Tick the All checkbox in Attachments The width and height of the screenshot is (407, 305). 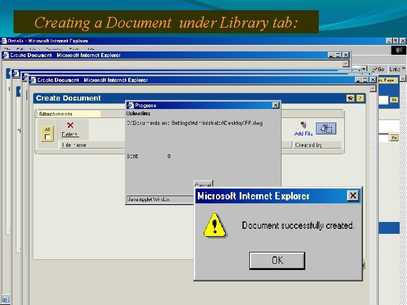(47, 137)
